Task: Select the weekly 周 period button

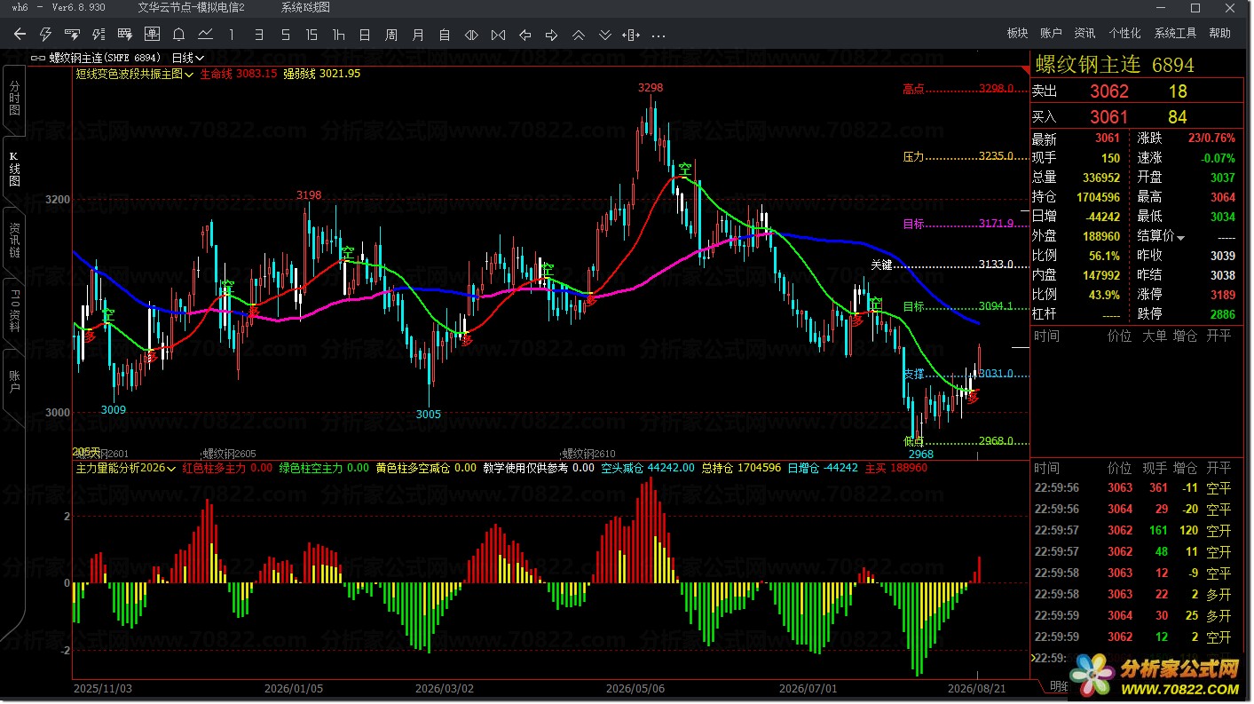Action: tap(391, 35)
